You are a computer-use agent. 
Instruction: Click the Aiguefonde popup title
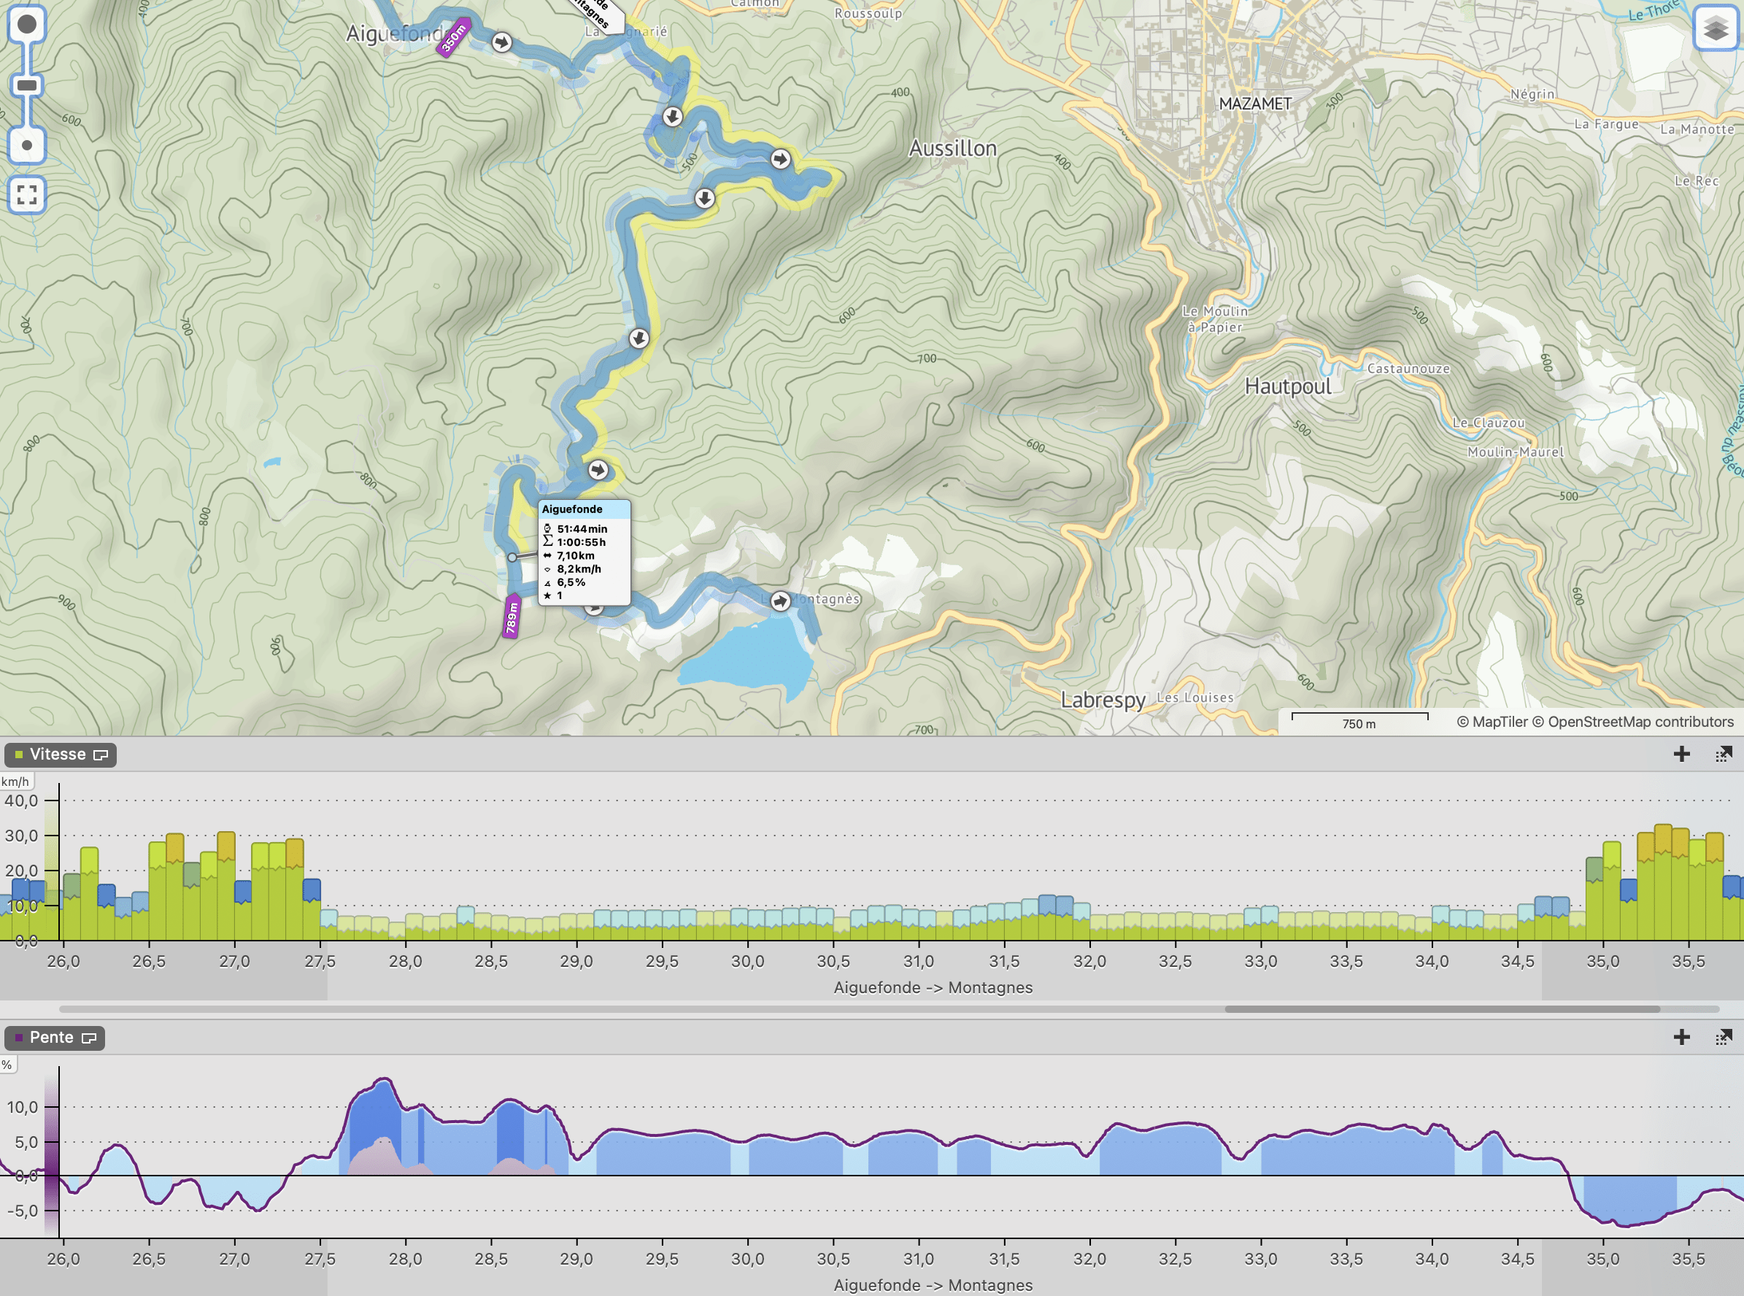572,509
